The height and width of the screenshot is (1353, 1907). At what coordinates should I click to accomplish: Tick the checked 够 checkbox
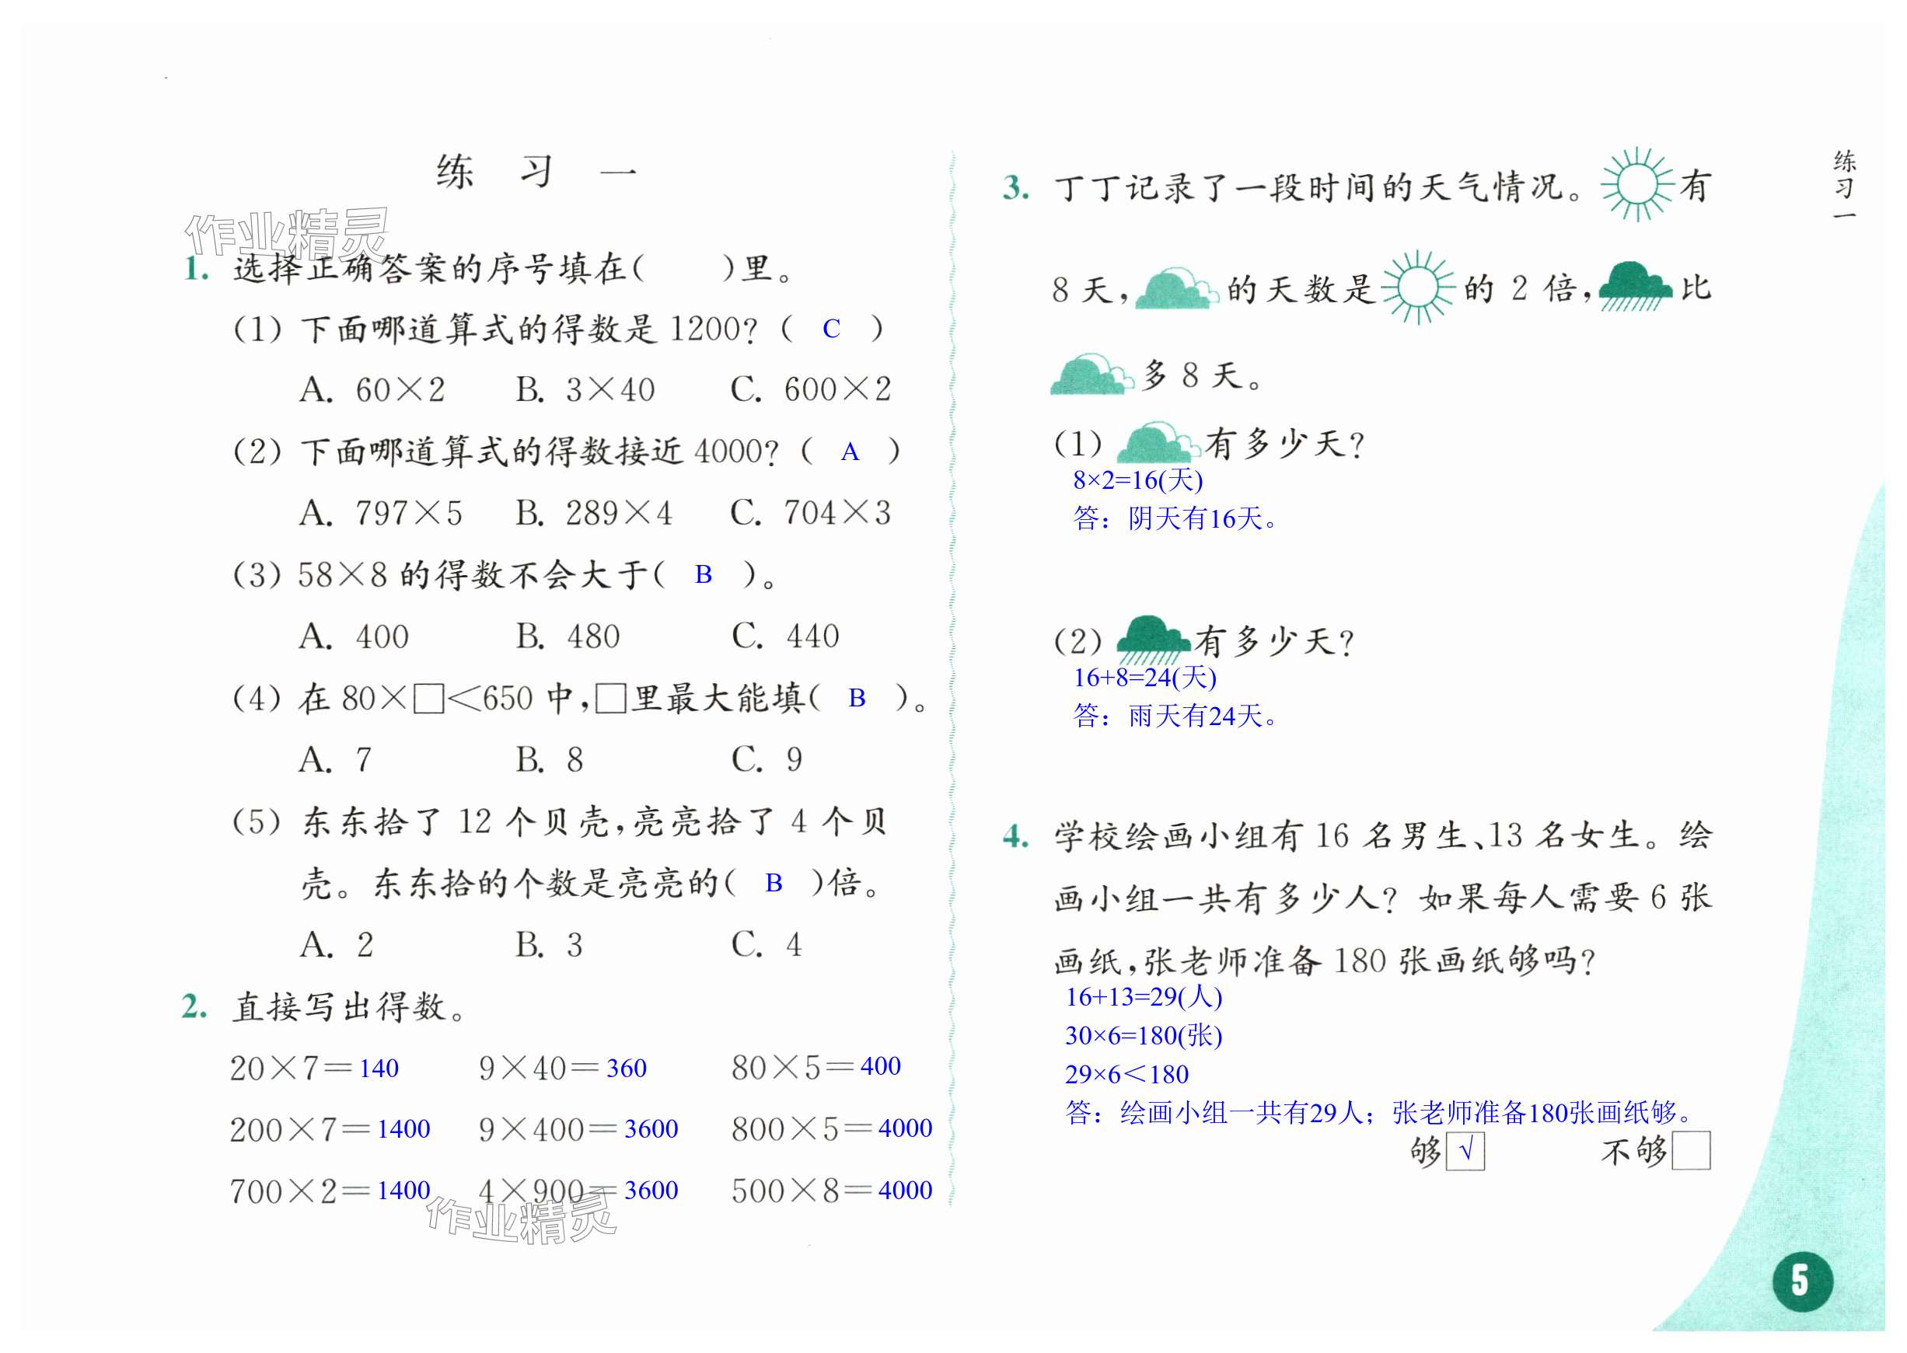[1465, 1152]
